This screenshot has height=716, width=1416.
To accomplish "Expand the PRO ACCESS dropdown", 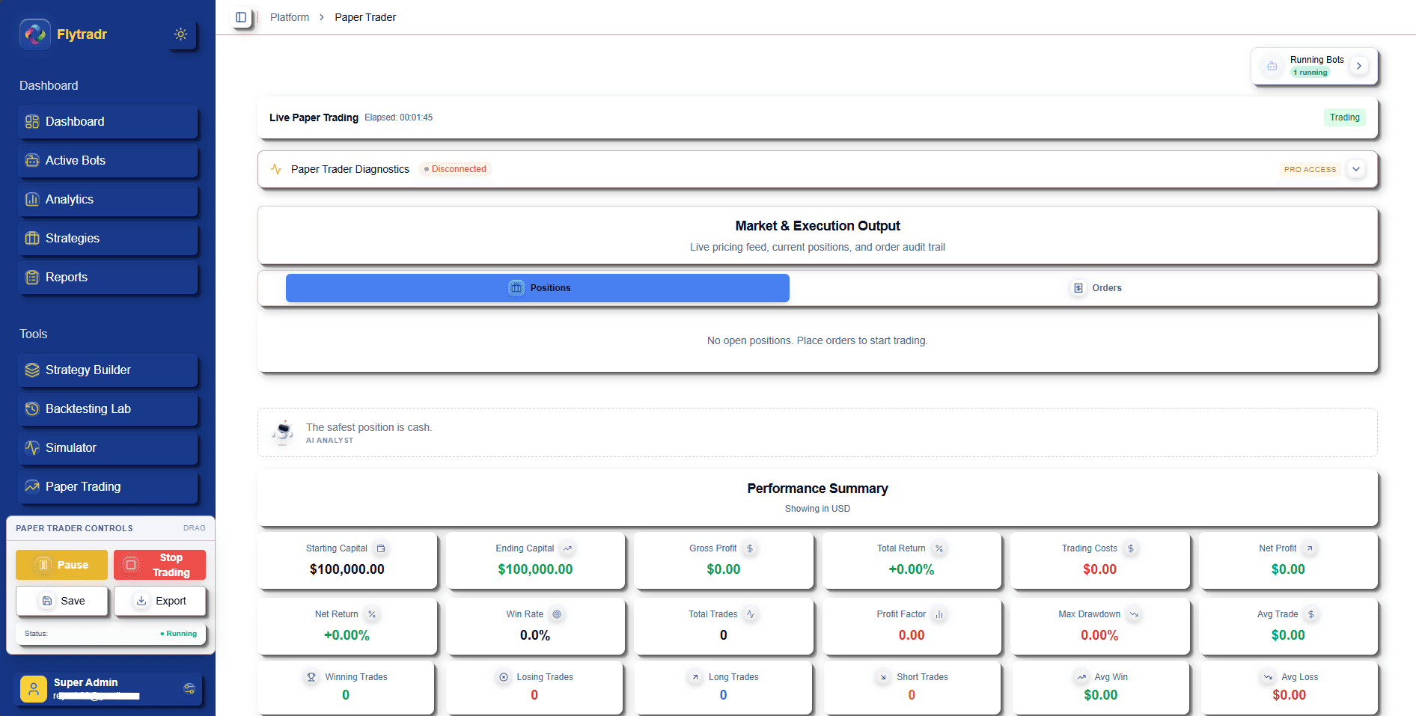I will click(x=1309, y=169).
